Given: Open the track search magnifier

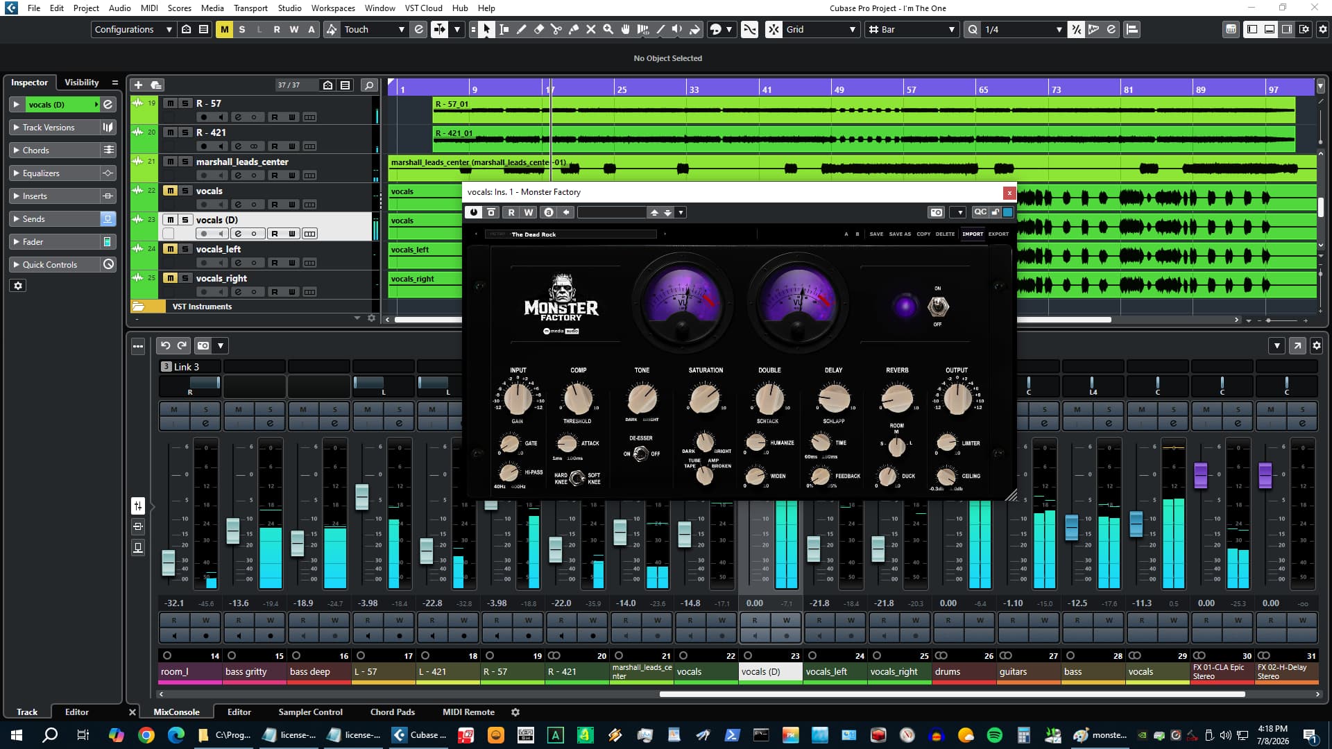Looking at the screenshot, I should point(369,85).
